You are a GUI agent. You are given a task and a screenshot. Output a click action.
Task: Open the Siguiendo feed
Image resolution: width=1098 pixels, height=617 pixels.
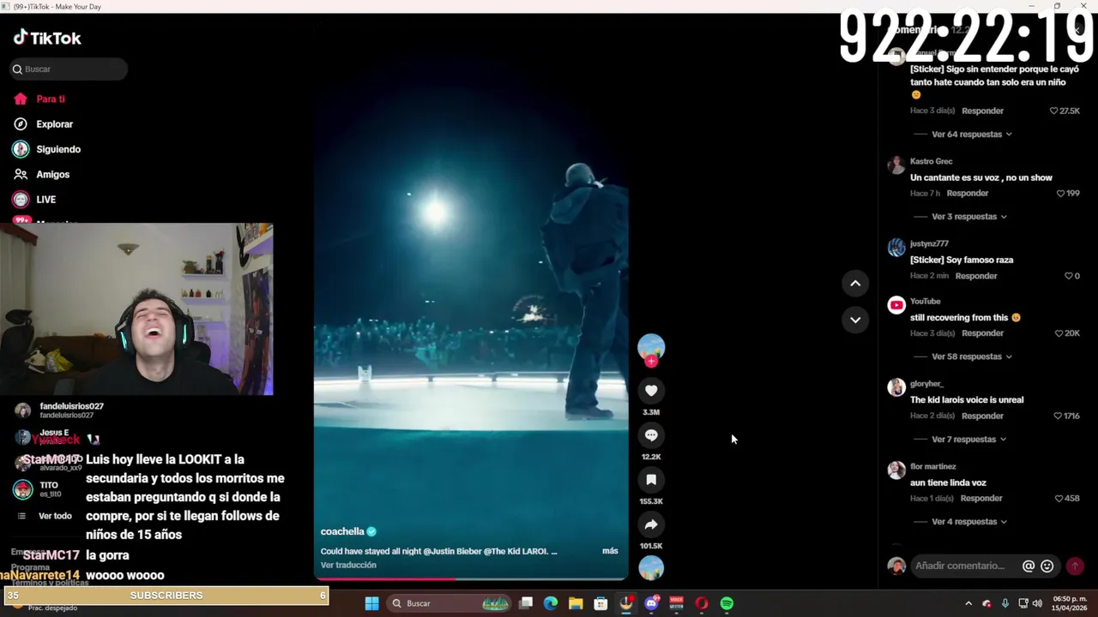coord(58,149)
